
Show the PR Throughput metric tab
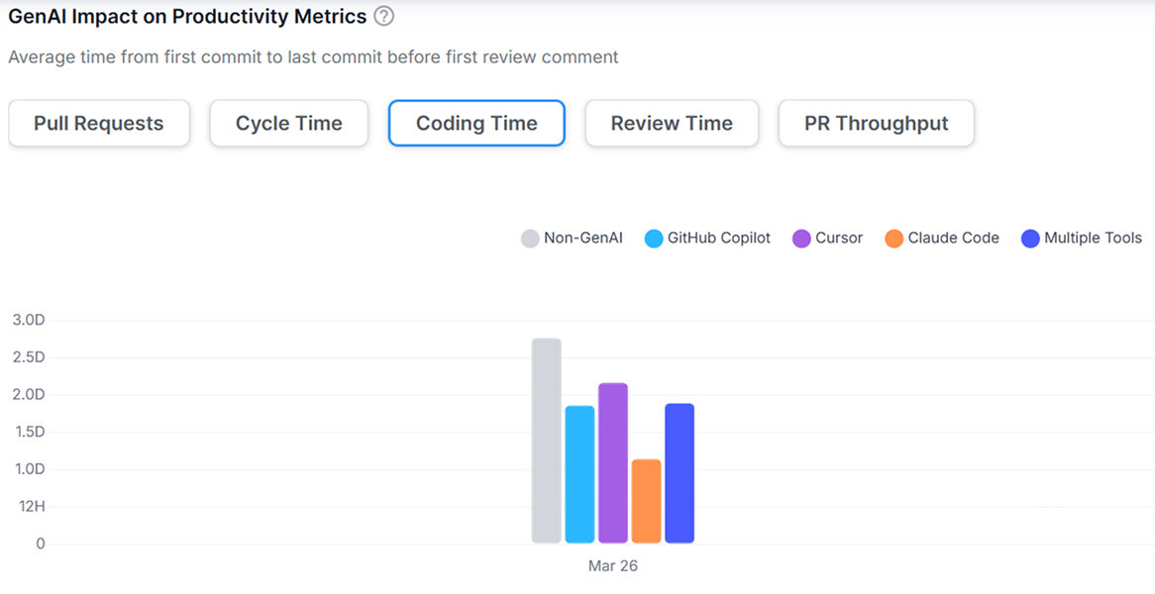[x=876, y=124]
